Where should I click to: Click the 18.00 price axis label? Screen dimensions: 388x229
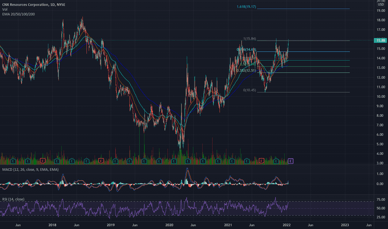point(381,20)
